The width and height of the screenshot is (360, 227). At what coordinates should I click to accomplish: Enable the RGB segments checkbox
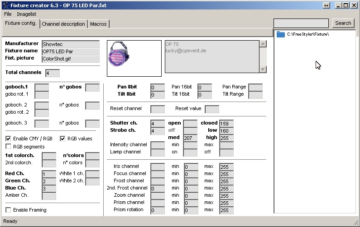click(8, 147)
